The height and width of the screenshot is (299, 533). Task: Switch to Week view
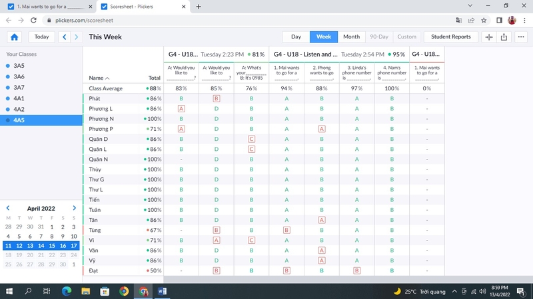click(324, 37)
